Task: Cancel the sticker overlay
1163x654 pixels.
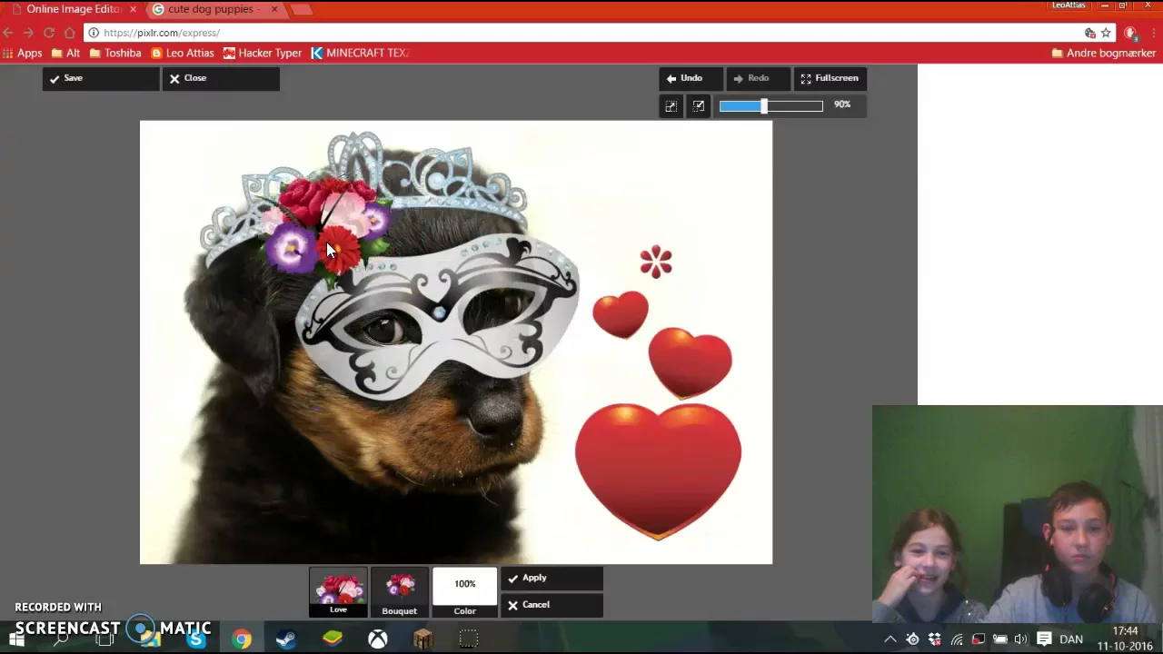Action: click(552, 605)
